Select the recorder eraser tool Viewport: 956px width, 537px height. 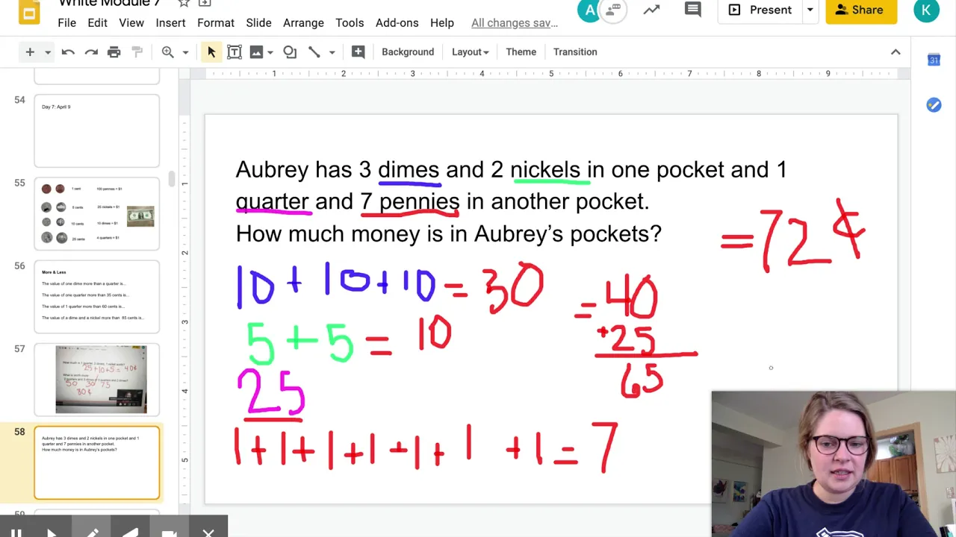130,532
